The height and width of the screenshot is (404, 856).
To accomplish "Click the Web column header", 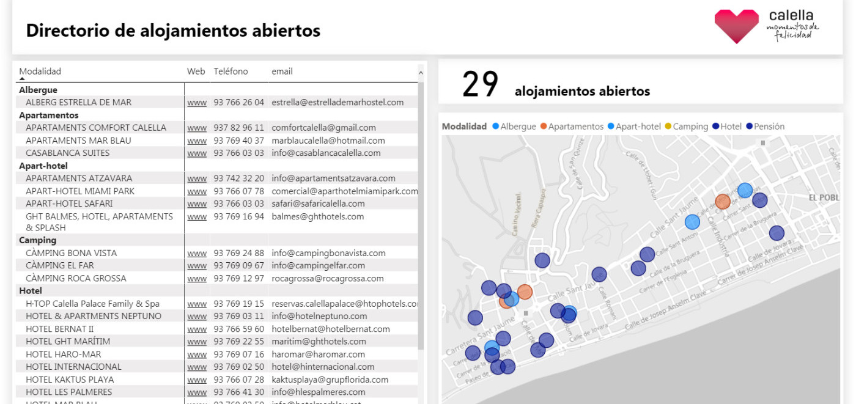I will 196,72.
